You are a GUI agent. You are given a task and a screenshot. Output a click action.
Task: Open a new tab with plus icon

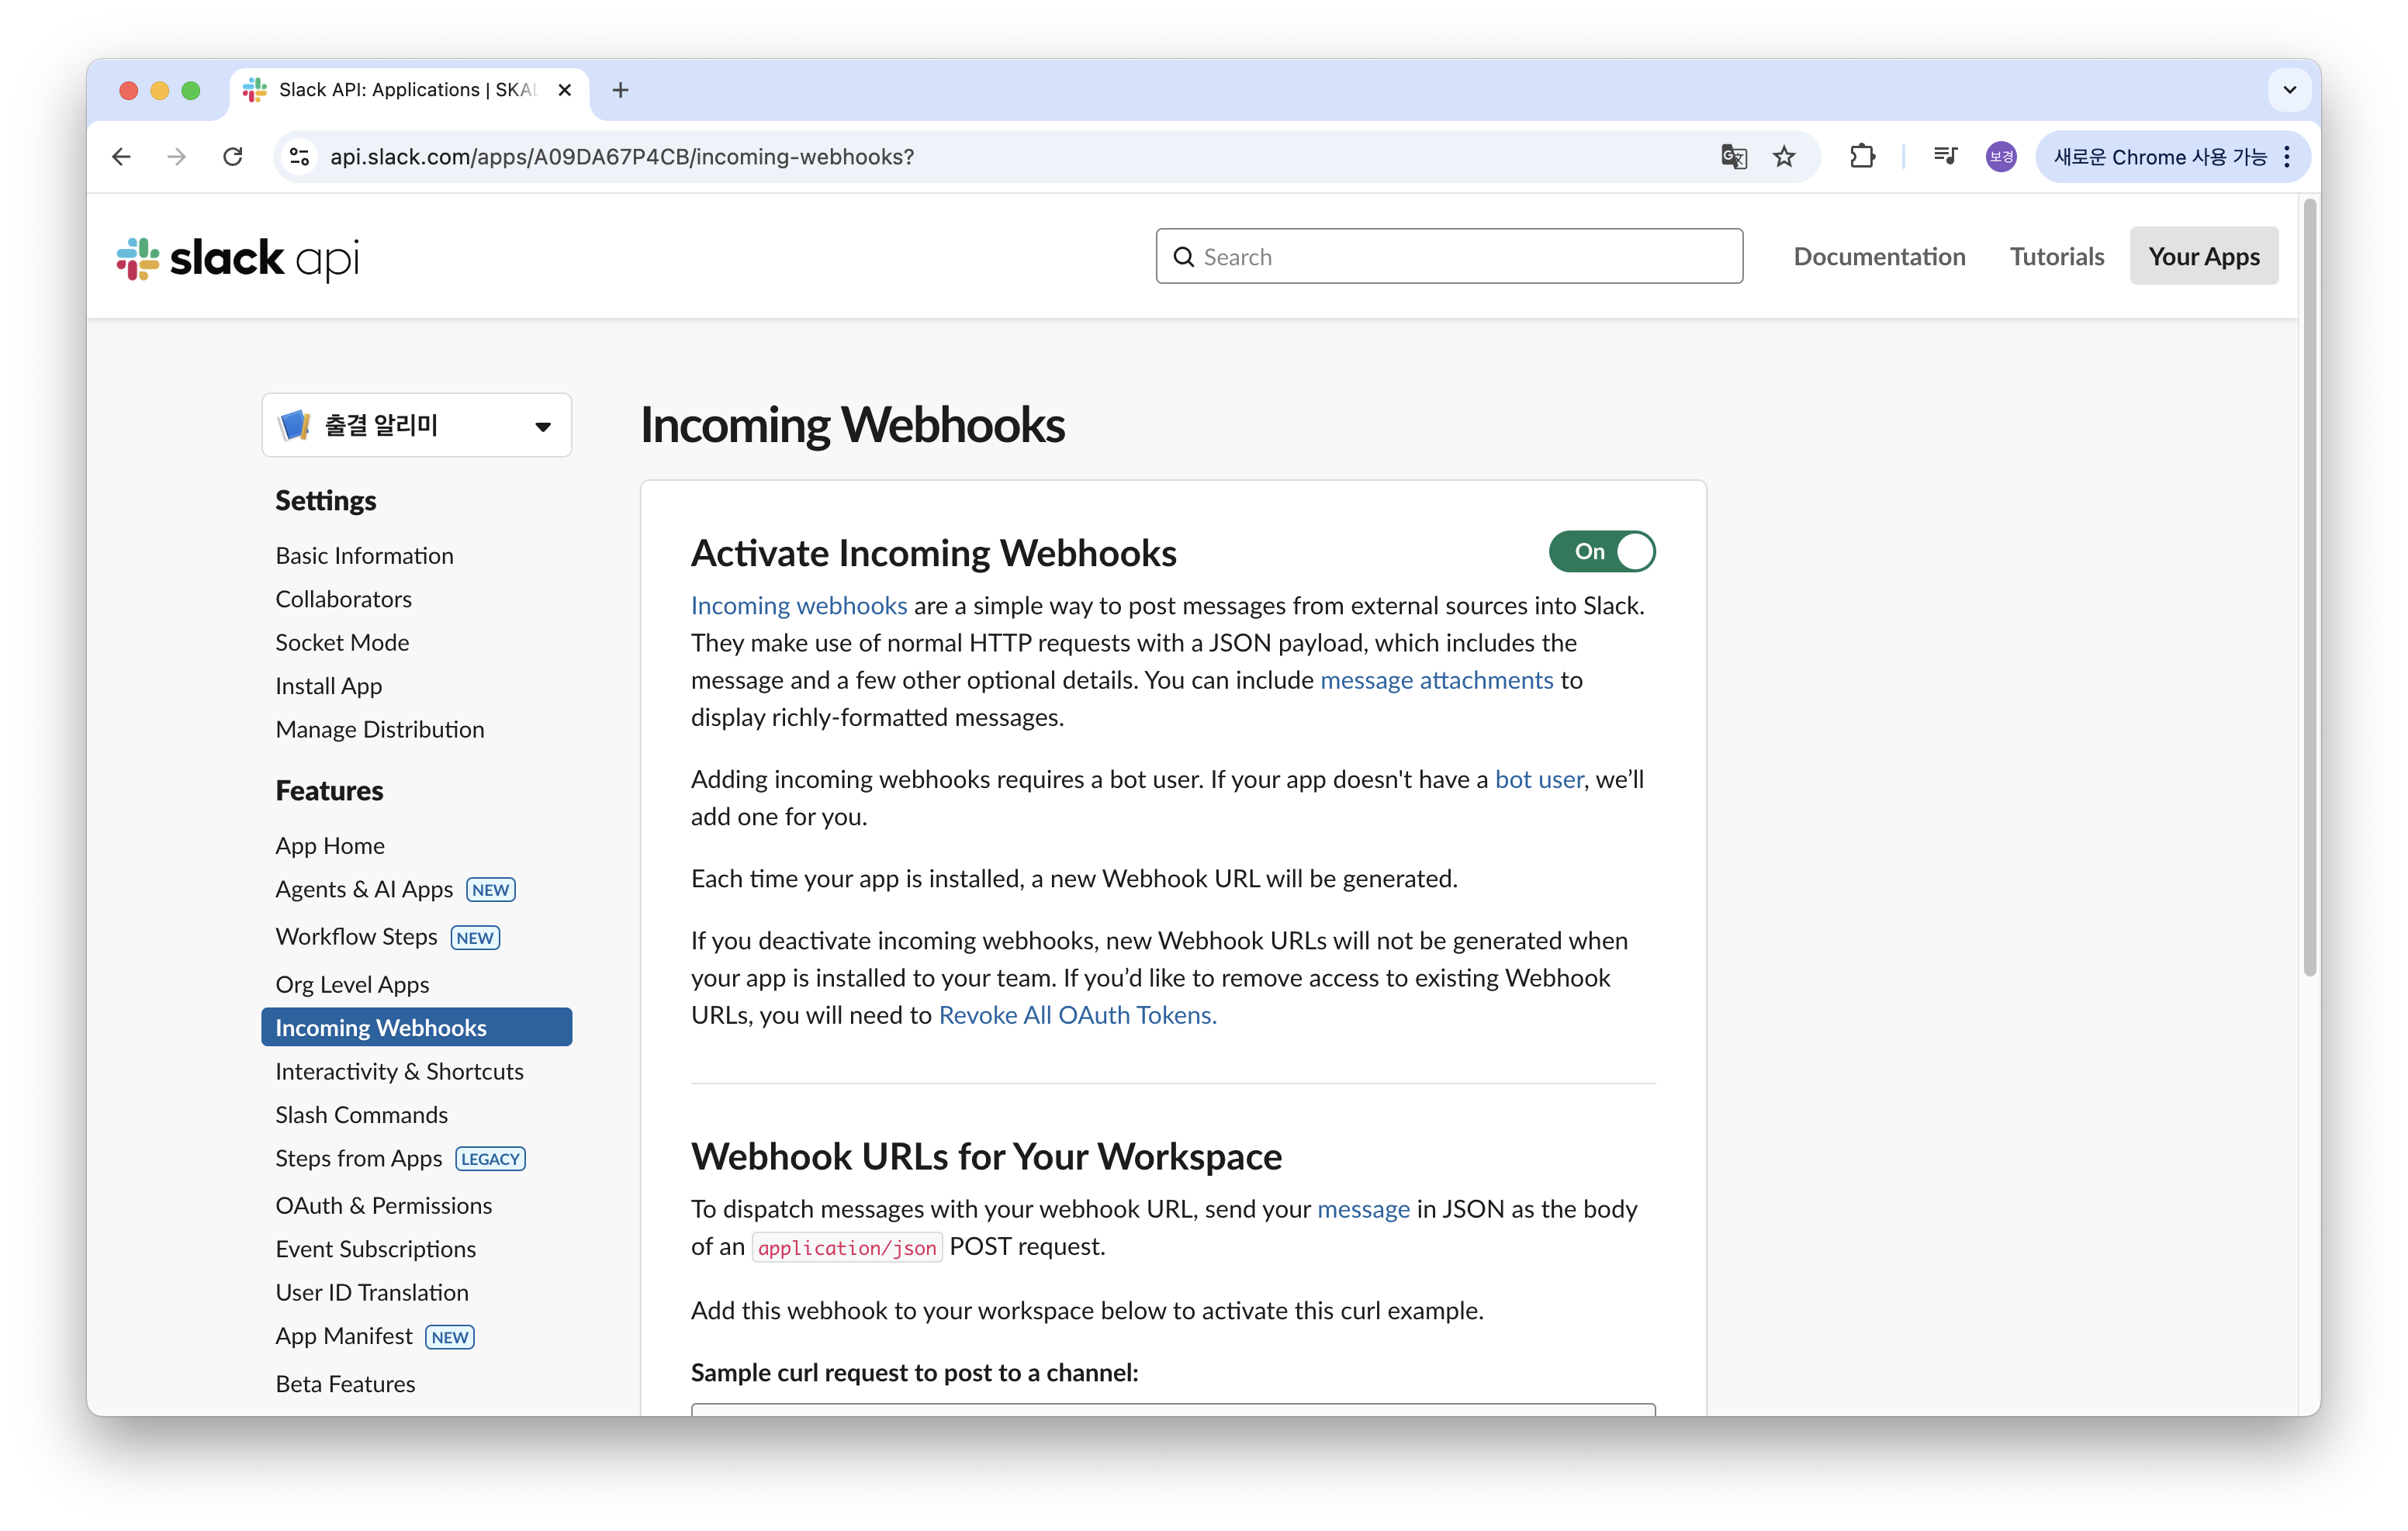click(x=620, y=90)
